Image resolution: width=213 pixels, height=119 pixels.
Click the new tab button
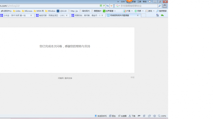(144, 15)
